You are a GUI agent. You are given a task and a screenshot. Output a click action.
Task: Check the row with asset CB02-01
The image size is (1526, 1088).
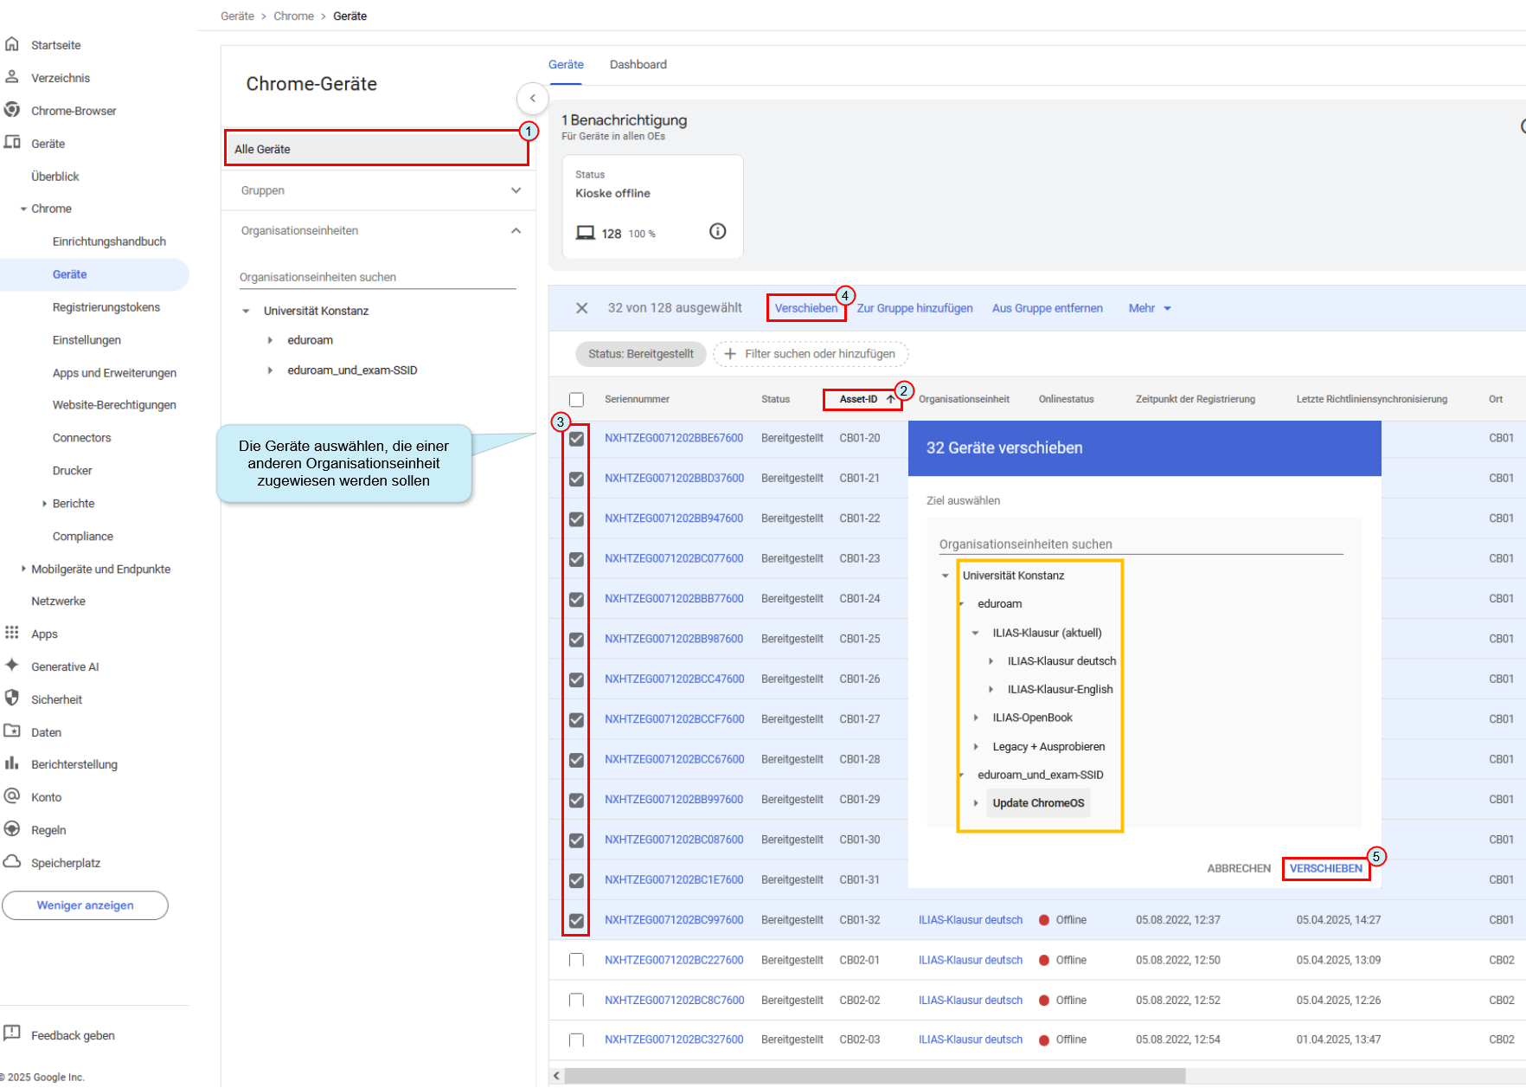(x=577, y=960)
